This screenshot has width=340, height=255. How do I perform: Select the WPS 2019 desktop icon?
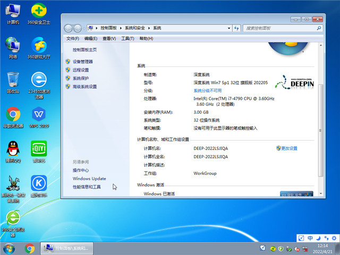coord(39,117)
